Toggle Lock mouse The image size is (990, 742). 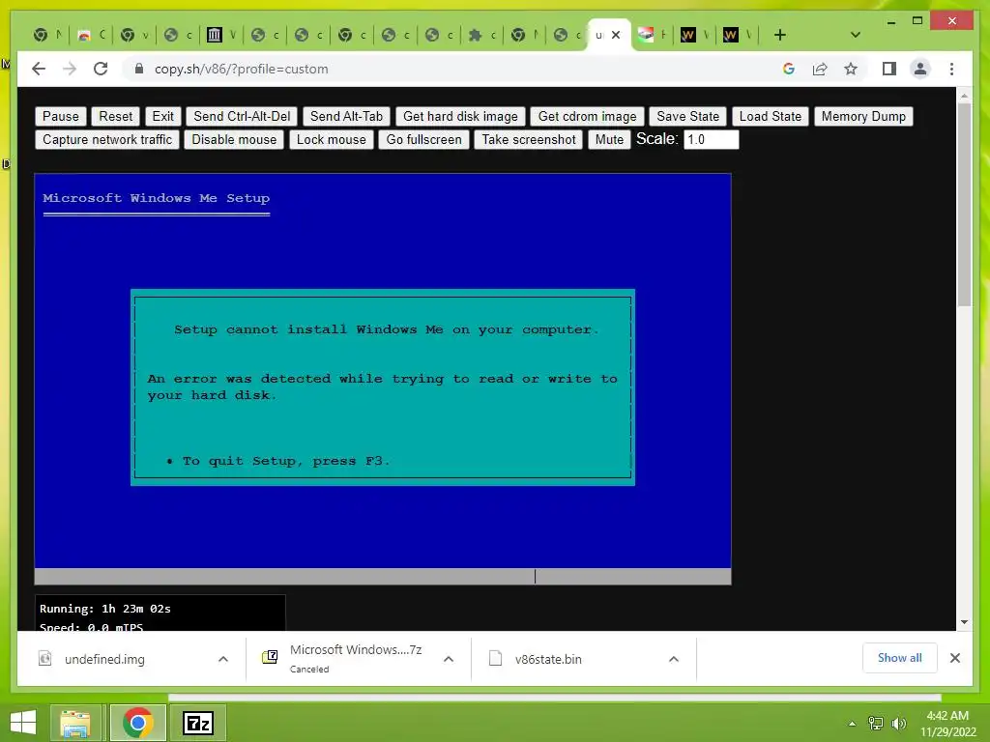[332, 139]
